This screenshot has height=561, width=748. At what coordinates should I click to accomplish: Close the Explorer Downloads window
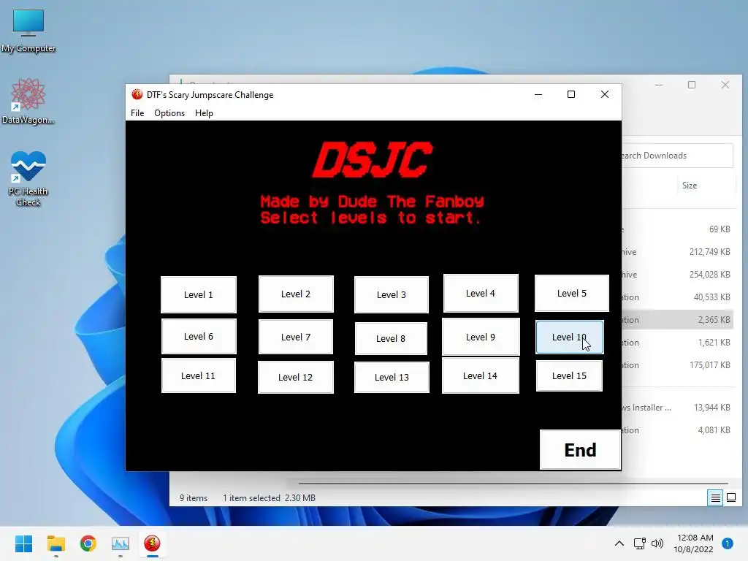point(725,85)
